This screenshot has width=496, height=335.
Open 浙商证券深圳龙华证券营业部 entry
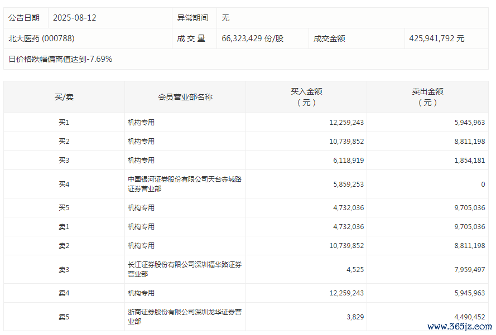coord(184,317)
